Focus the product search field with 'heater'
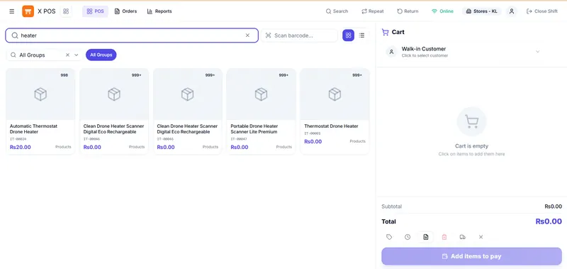 pyautogui.click(x=132, y=35)
